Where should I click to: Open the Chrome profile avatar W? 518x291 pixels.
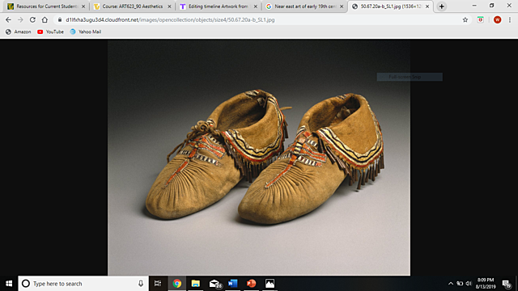tap(497, 19)
